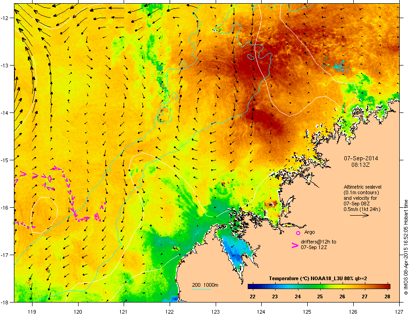Click the latitude axis label -16
The width and height of the screenshot is (409, 316).
pos(5,208)
